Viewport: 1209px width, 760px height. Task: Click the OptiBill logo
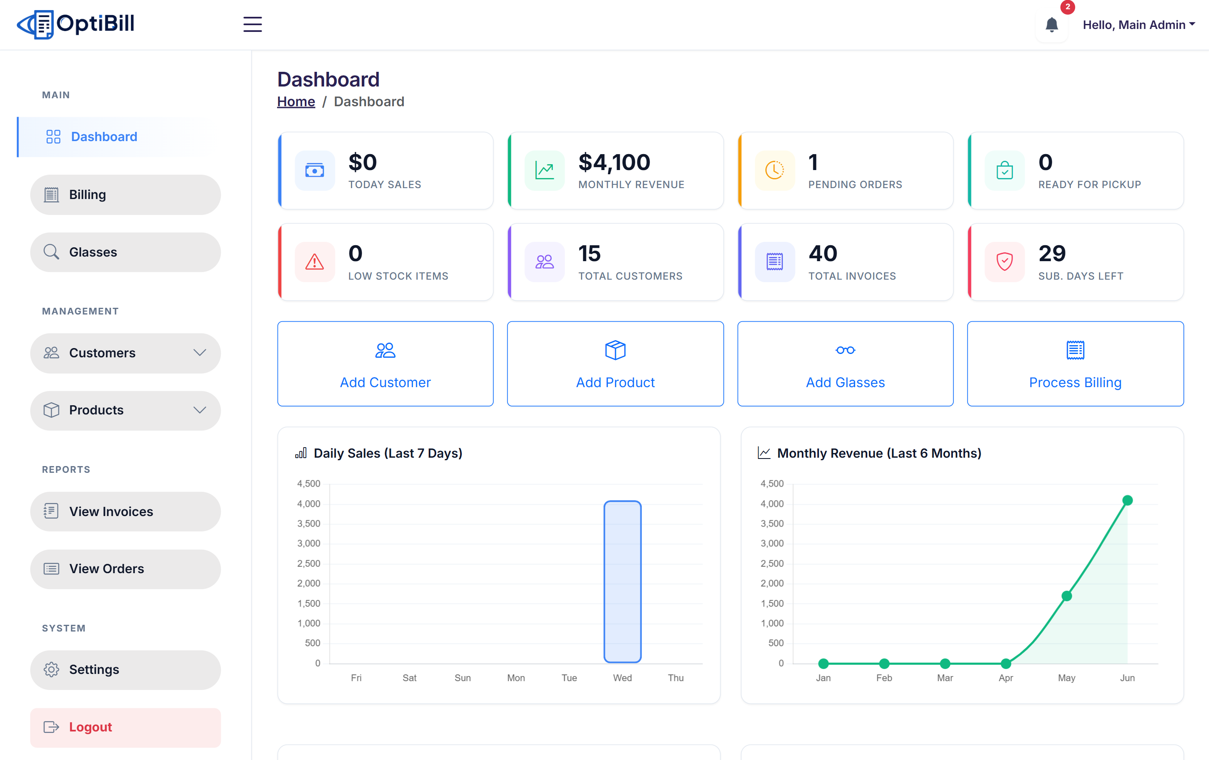[x=75, y=24]
